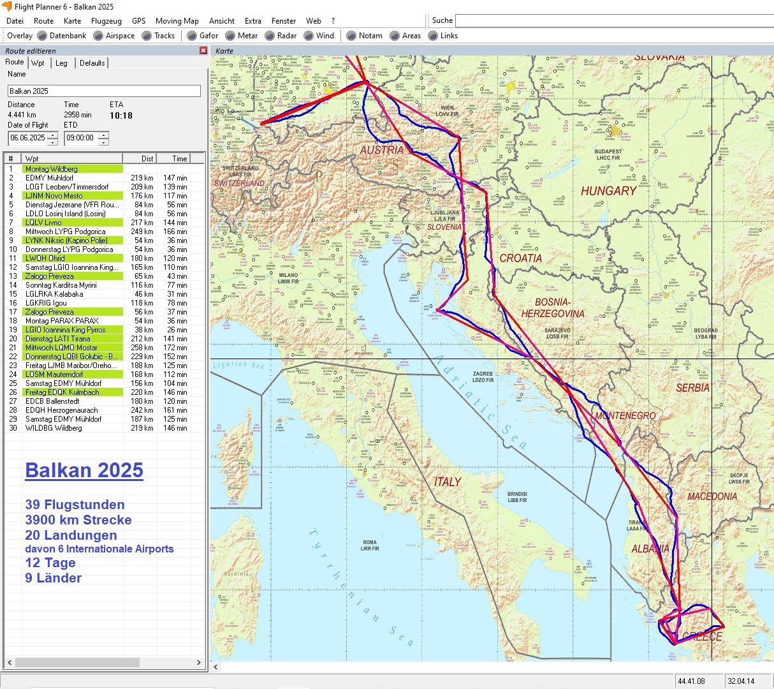
Task: Toggle the Datenbank overlay indicator
Action: 42,36
